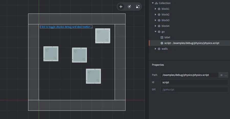Expand the walls game object
The height and width of the screenshot is (119, 230).
[155, 49]
